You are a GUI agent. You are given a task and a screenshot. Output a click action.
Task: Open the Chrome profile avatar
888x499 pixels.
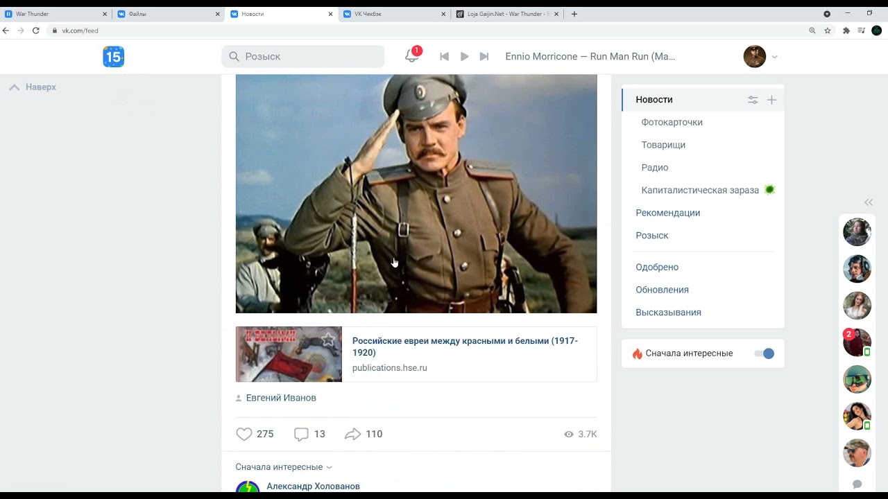pos(876,30)
